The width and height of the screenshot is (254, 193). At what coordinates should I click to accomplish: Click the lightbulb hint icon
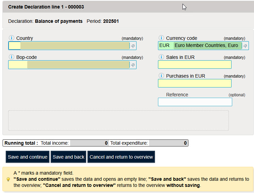point(8,179)
